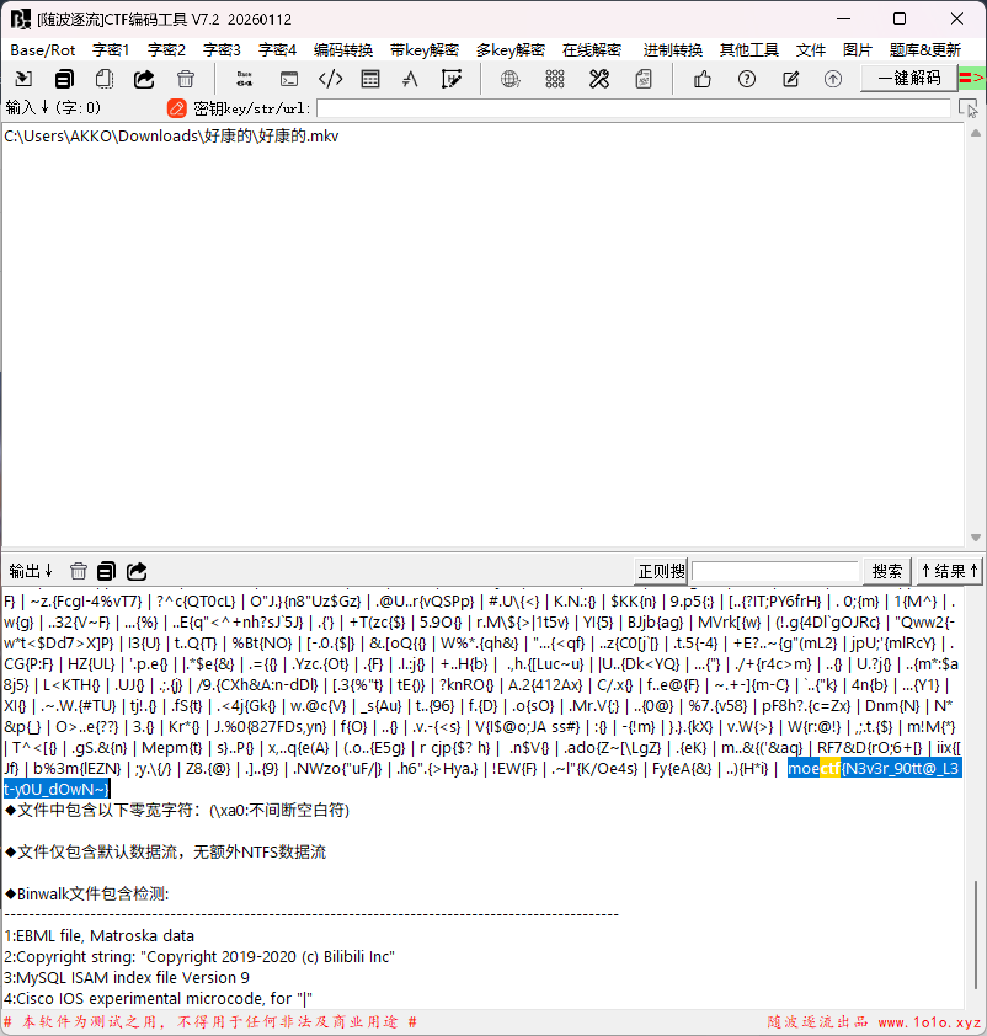Expand the 其他工具 menu
The height and width of the screenshot is (1036, 987).
click(x=749, y=50)
